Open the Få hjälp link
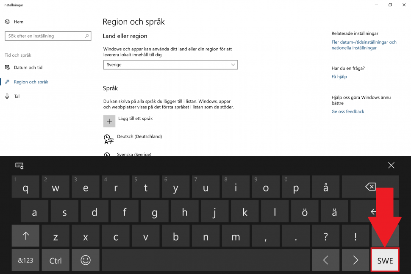Viewport: 411px width, 274px height. coord(339,77)
